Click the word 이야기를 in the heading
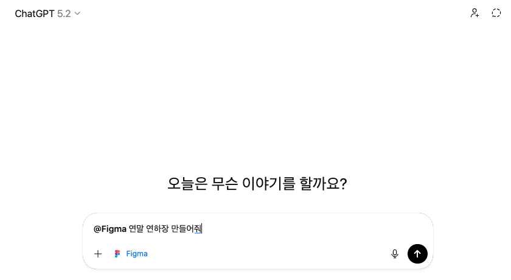The width and height of the screenshot is (511, 280). point(271,183)
